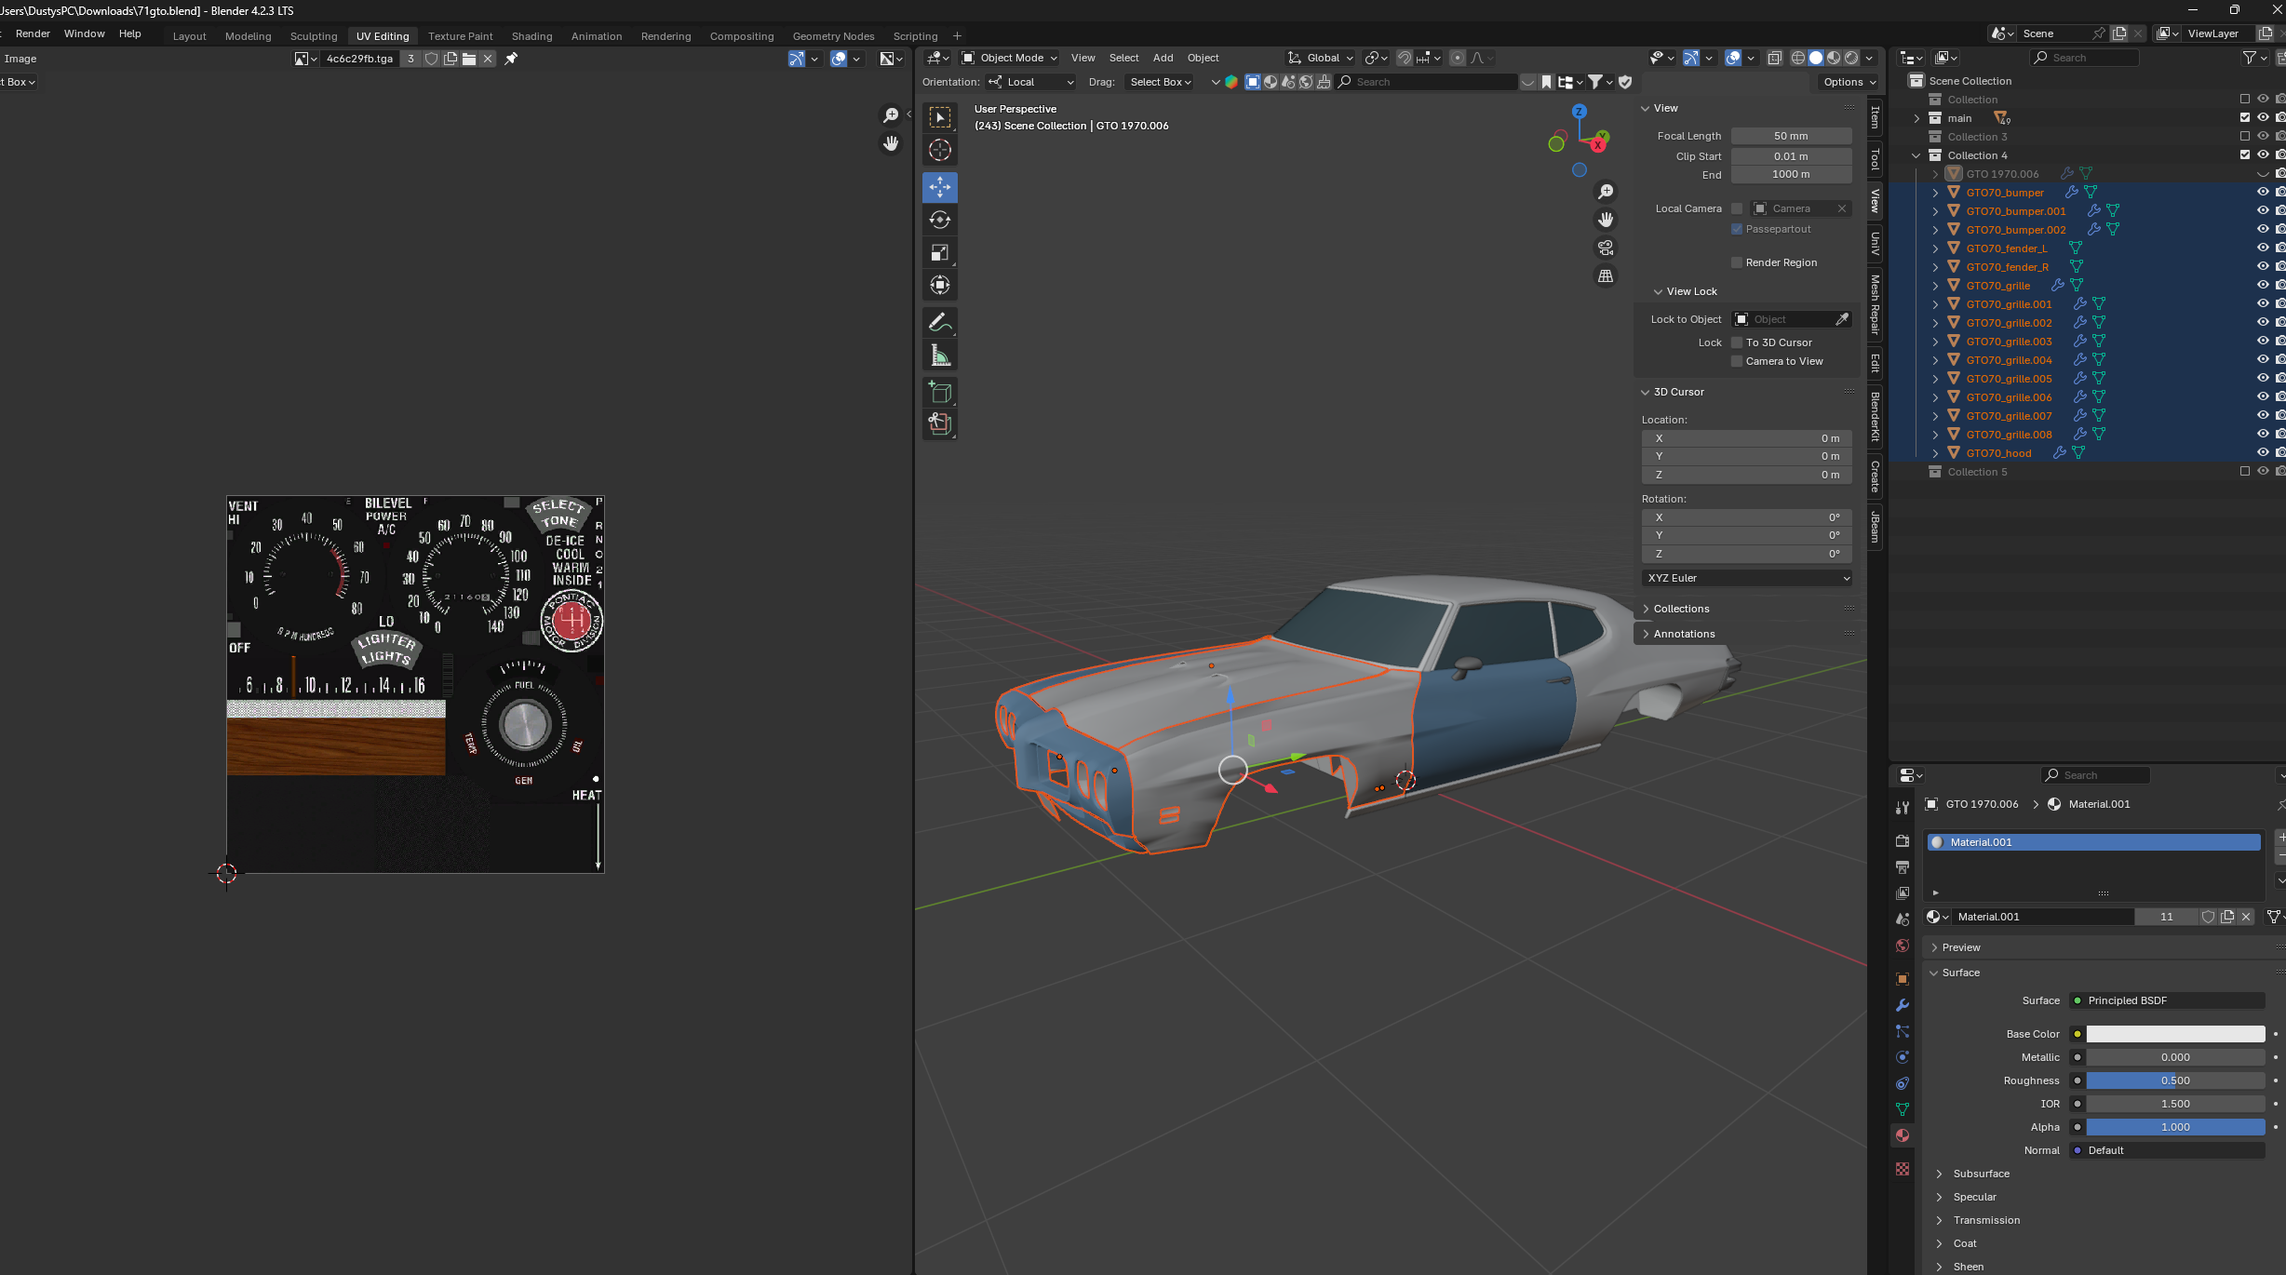Open the Object Data properties tab
The image size is (2286, 1275).
pyautogui.click(x=1903, y=1109)
